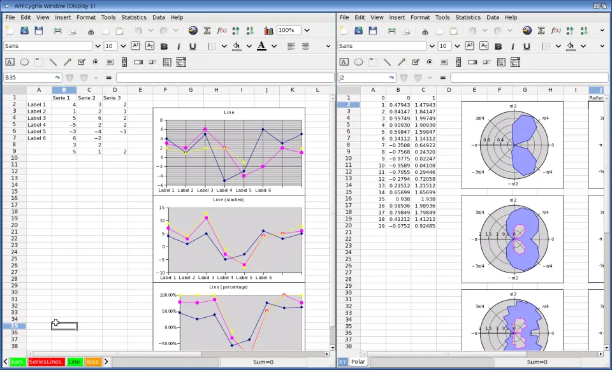Click Sort Ascending icon in left window
Screen dimensions: 612x370
[x=237, y=31]
